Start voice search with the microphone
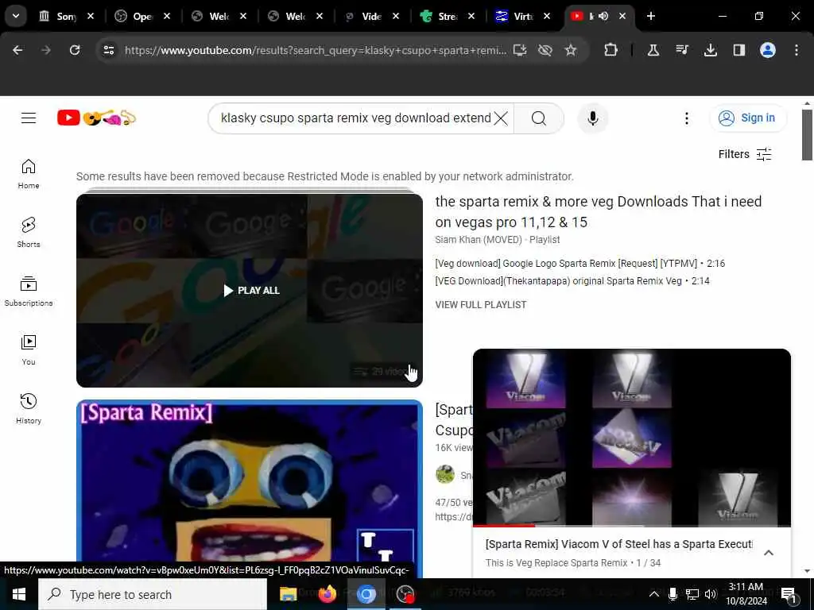 (592, 118)
